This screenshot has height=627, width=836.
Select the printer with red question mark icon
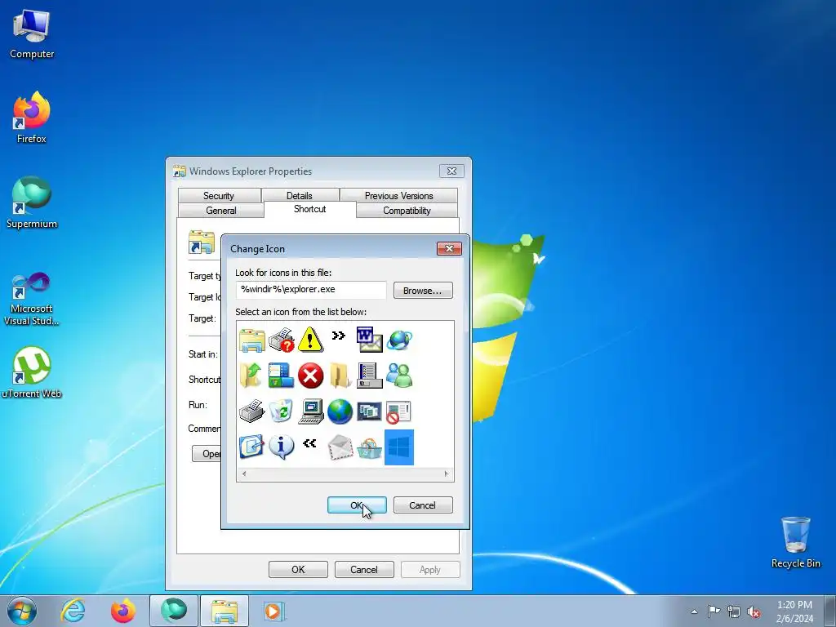(x=281, y=340)
